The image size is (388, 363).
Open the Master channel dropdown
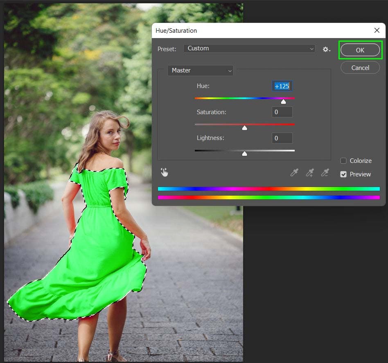click(x=201, y=70)
